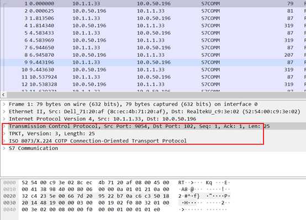Image resolution: width=306 pixels, height=220 pixels.
Task: Expand the Ethernet II details row
Action: pos(4,112)
